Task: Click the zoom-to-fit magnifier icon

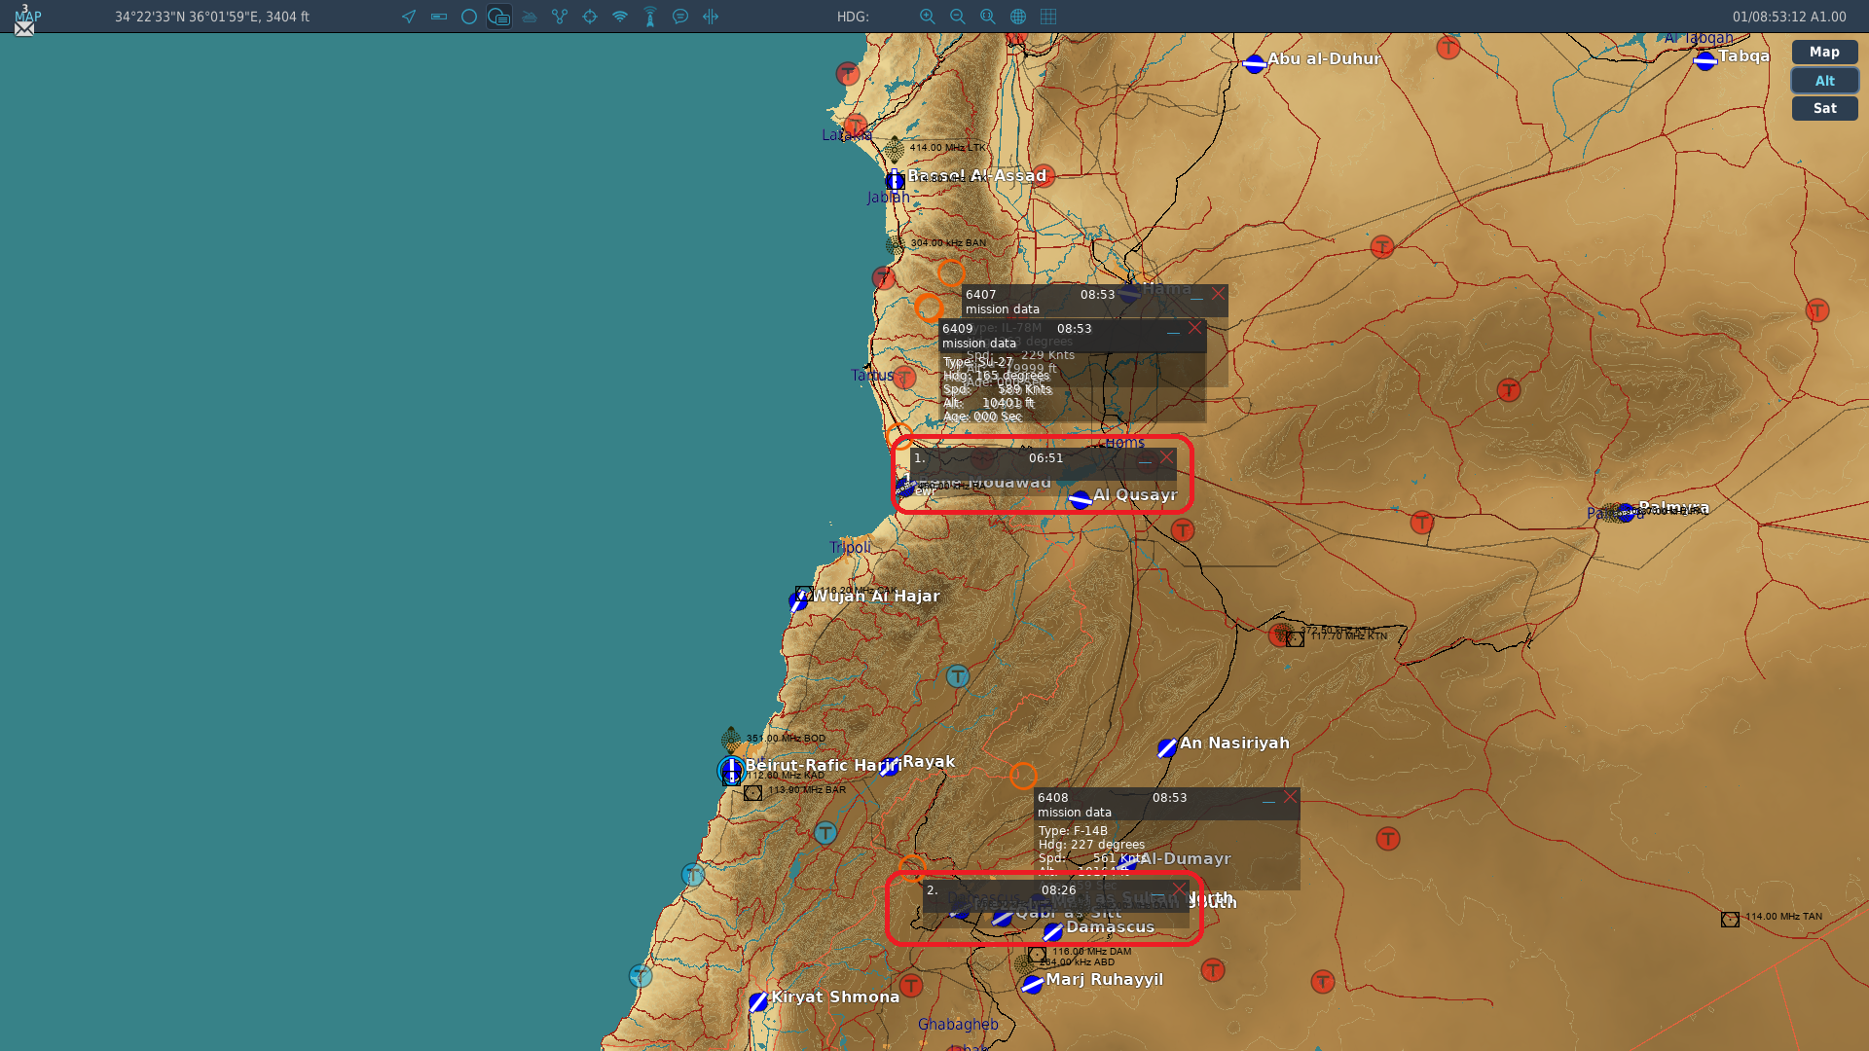Action: point(988,17)
